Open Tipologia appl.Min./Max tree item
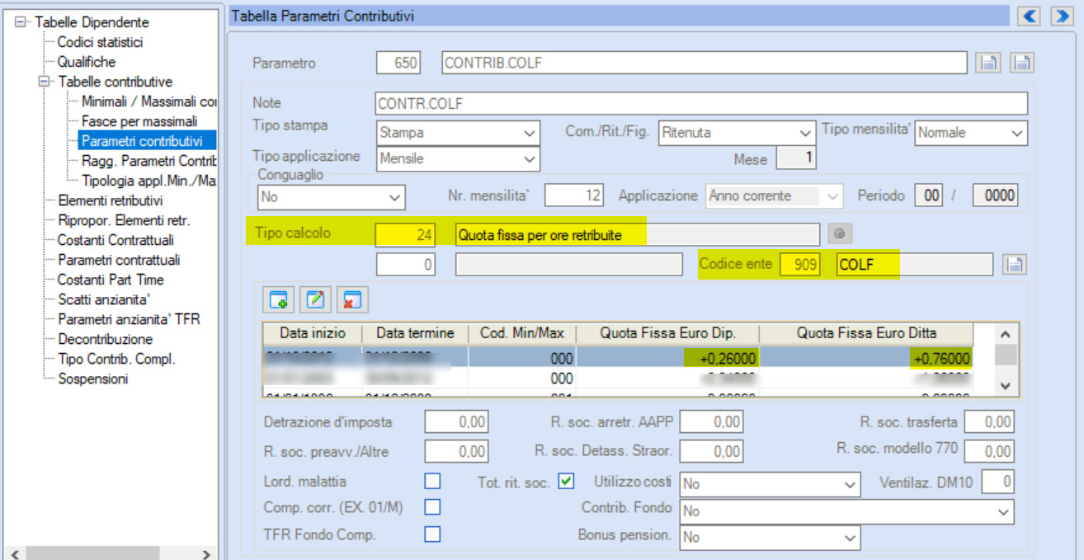Screen dimensions: 1084x560 pyautogui.click(x=148, y=181)
